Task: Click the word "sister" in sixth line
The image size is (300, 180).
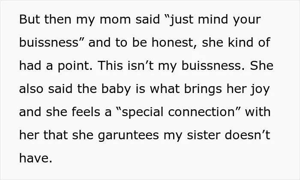Action: click(x=203, y=135)
